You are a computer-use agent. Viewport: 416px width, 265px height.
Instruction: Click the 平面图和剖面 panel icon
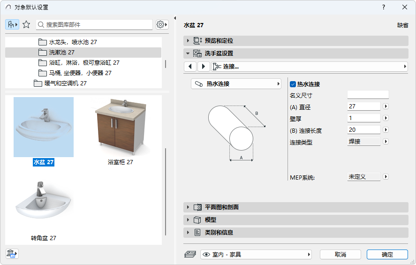pyautogui.click(x=197, y=207)
